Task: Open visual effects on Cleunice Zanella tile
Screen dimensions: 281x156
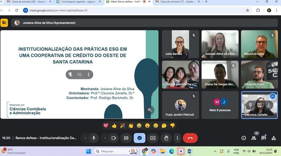Action: (259, 105)
